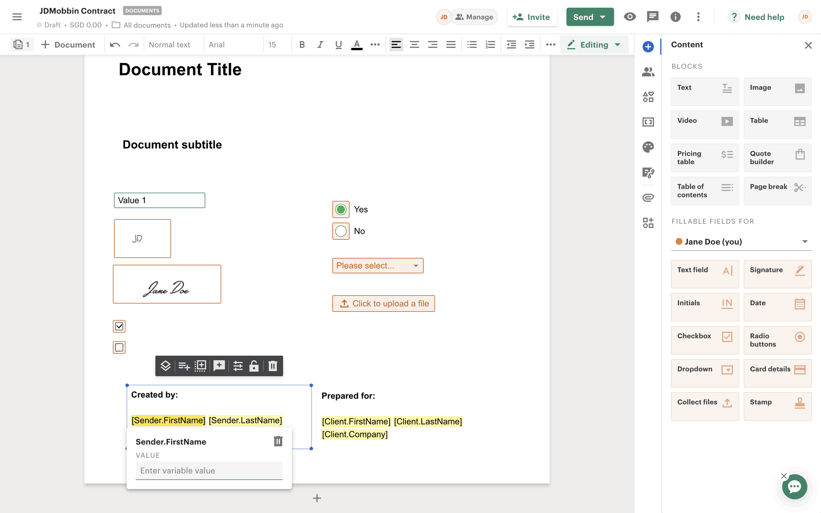
Task: Decrease the indent
Action: 511,44
